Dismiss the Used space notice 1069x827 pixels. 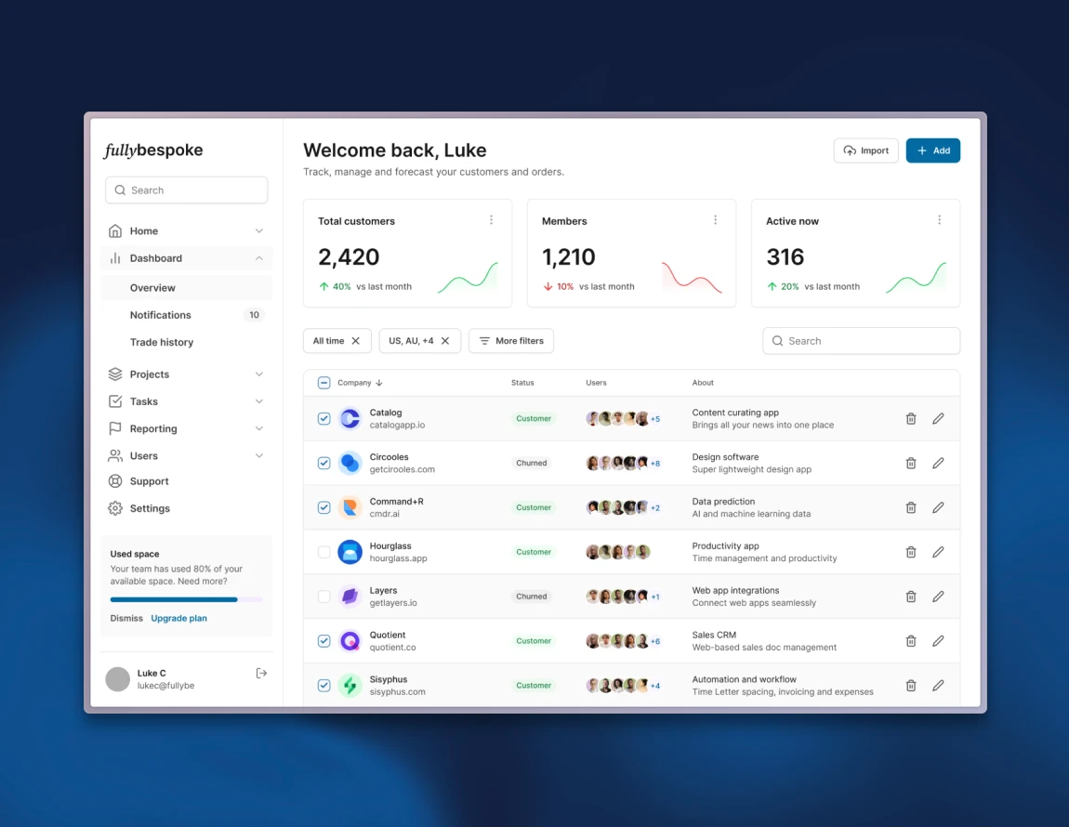click(x=126, y=618)
